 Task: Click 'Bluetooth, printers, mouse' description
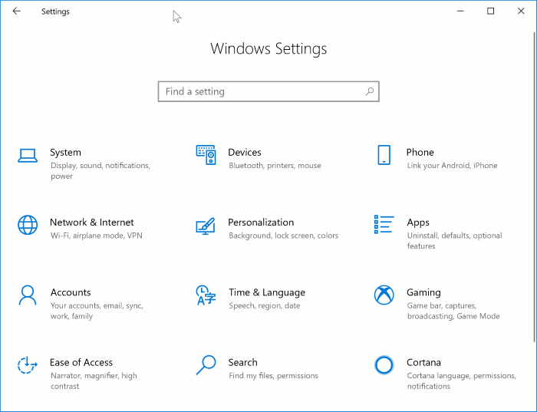pyautogui.click(x=275, y=166)
